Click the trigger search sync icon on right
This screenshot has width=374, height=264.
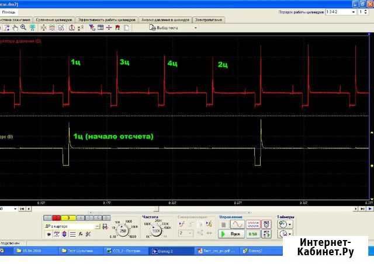pos(209,224)
